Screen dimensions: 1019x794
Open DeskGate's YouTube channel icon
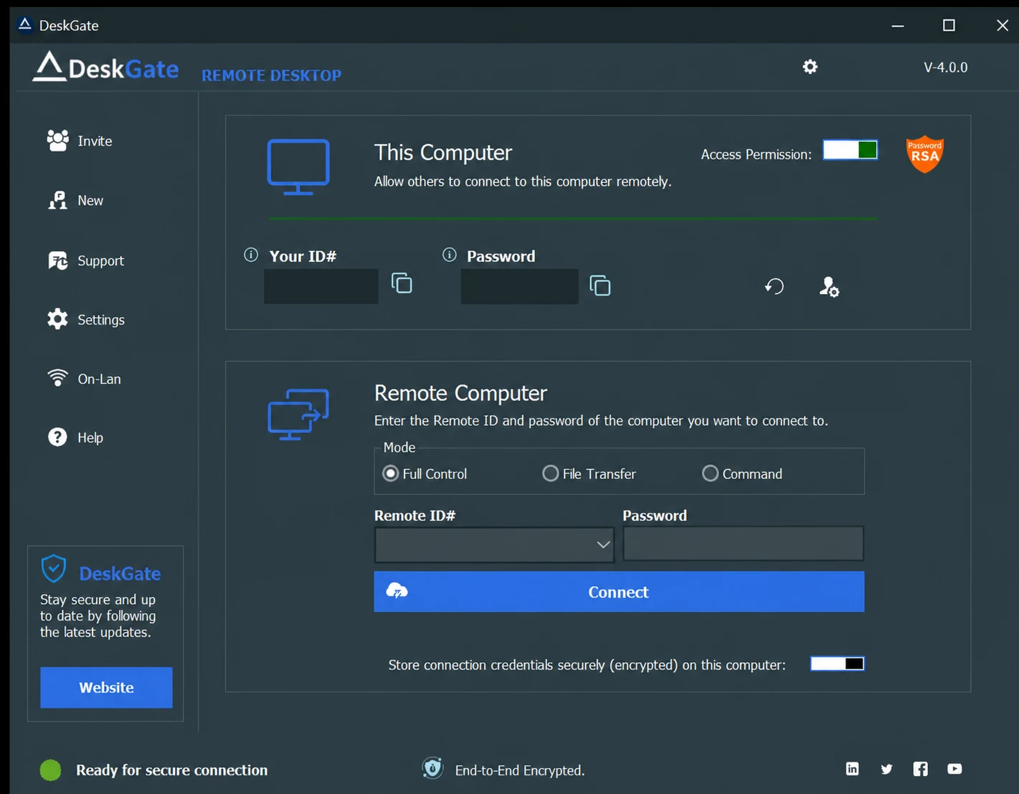pyautogui.click(x=954, y=769)
